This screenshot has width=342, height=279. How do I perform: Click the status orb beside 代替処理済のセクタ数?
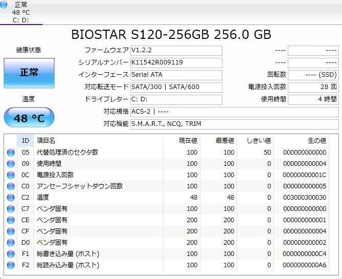tap(11, 153)
